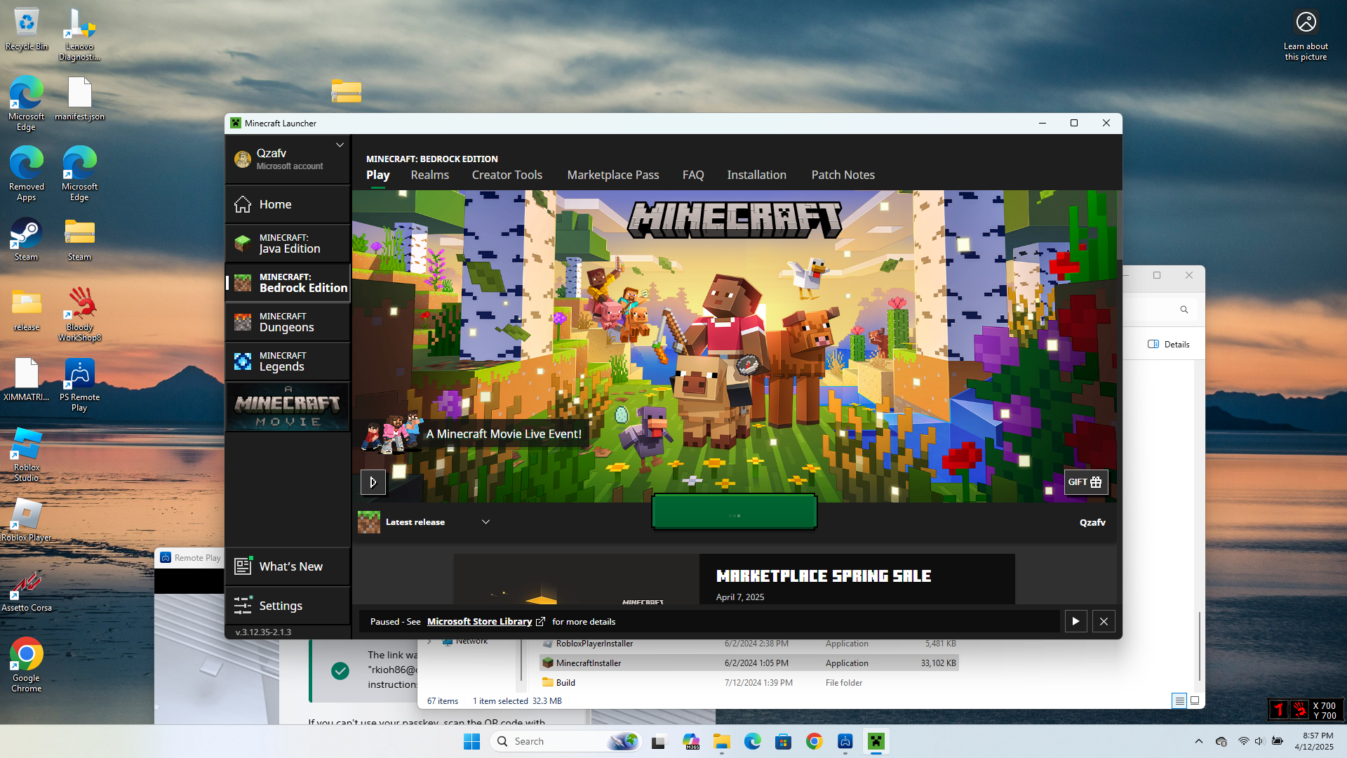Click the taskbar Search box
The height and width of the screenshot is (758, 1347).
point(565,741)
